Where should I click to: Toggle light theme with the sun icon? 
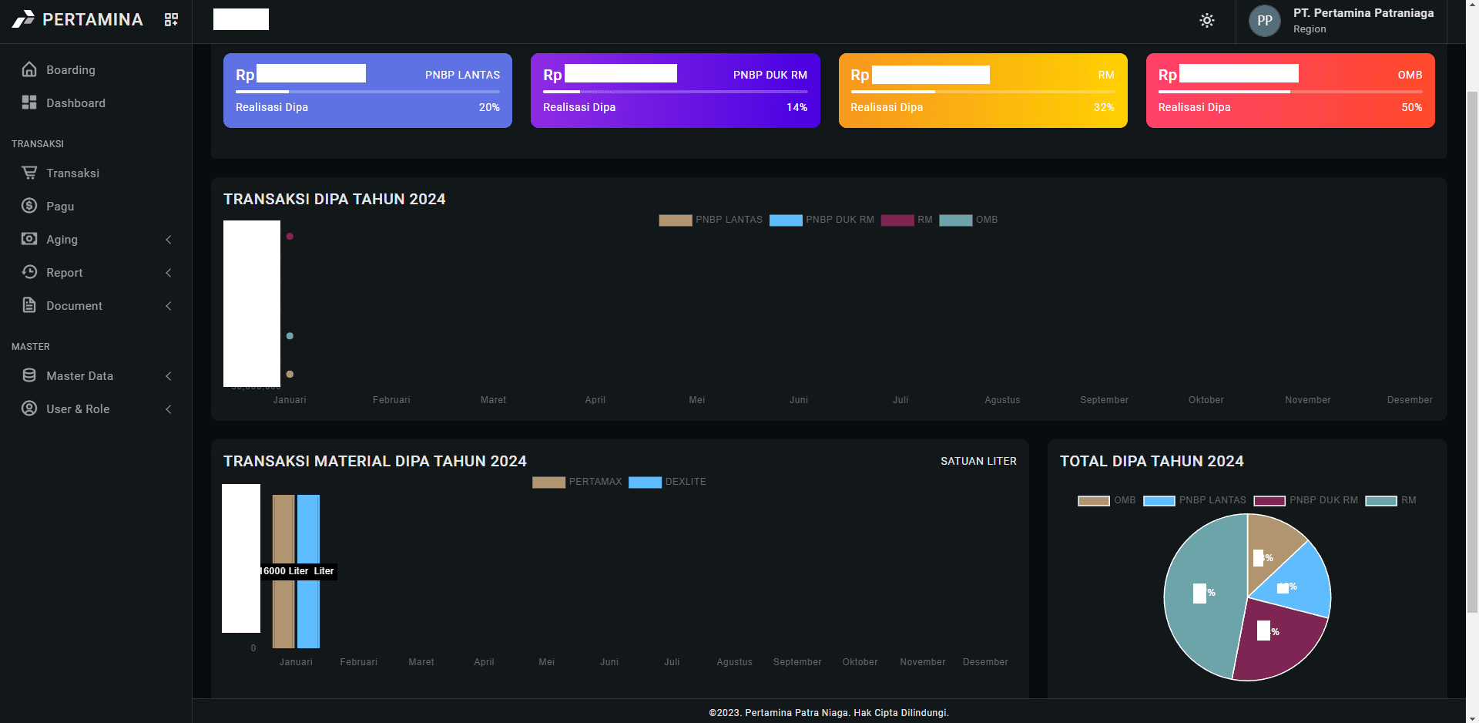pyautogui.click(x=1207, y=21)
